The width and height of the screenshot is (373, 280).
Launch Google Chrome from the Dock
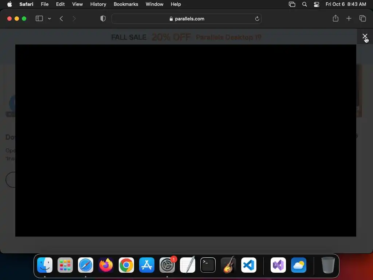[x=126, y=265]
